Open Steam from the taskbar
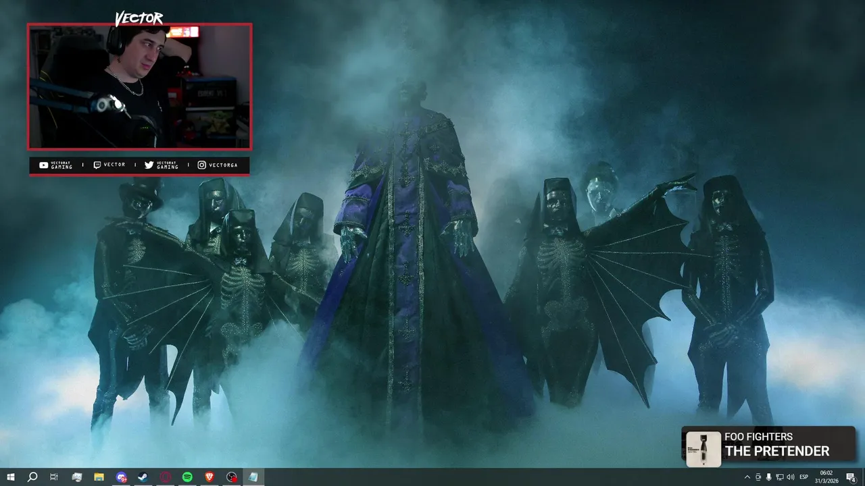The height and width of the screenshot is (486, 865). (x=143, y=477)
